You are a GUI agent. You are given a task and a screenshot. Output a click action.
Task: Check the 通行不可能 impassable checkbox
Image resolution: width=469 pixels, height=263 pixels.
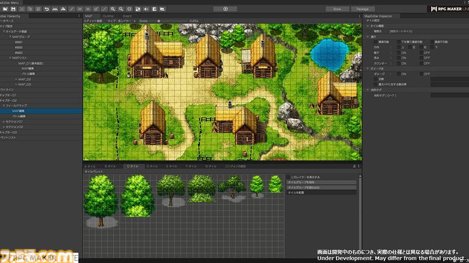coord(432,42)
